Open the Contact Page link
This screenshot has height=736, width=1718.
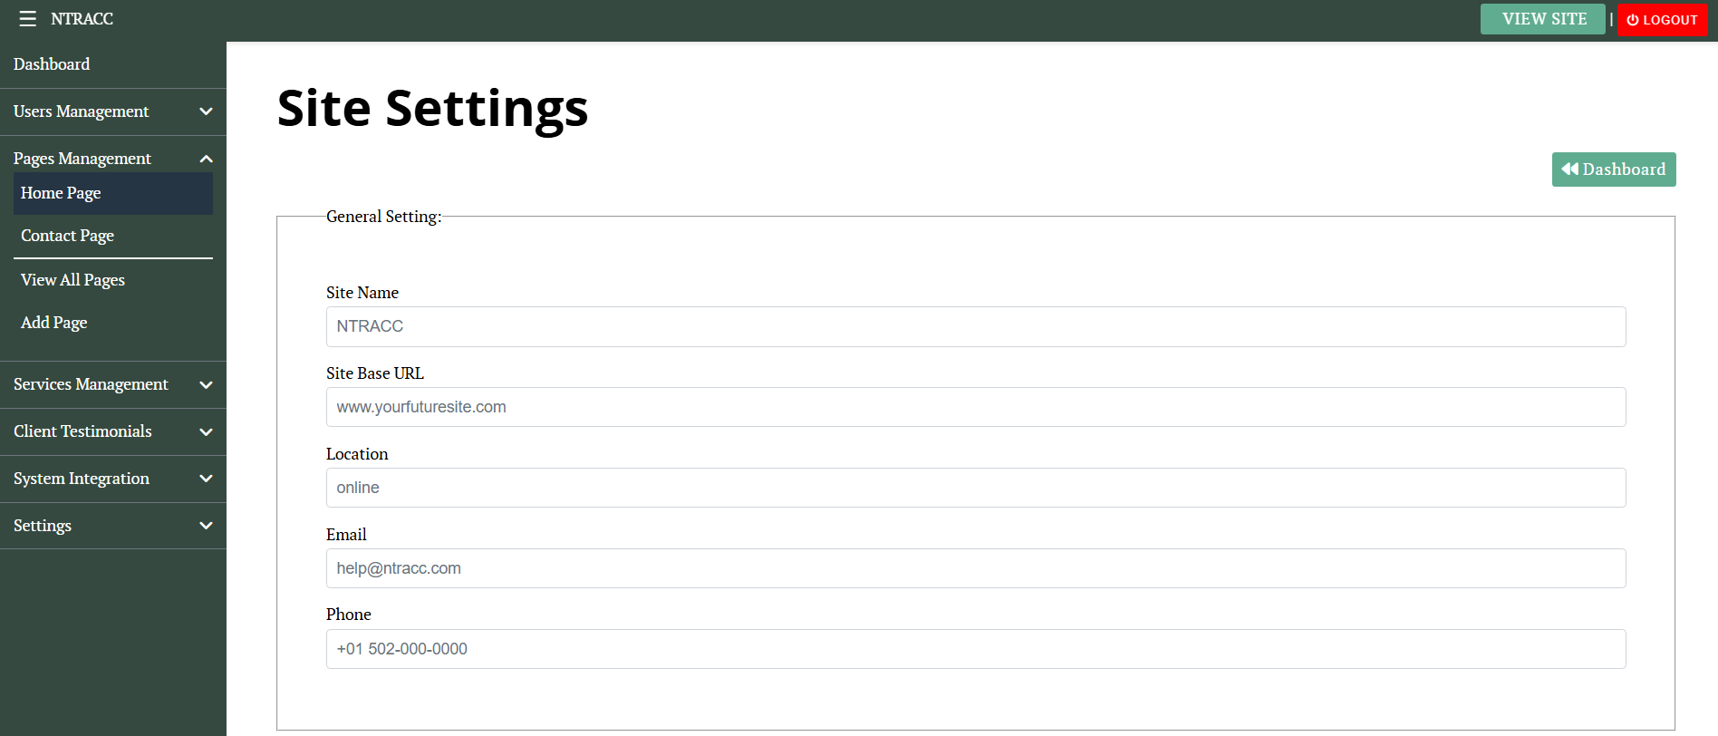[67, 236]
